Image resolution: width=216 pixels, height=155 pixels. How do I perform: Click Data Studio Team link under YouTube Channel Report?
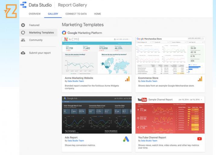[x=149, y=140]
